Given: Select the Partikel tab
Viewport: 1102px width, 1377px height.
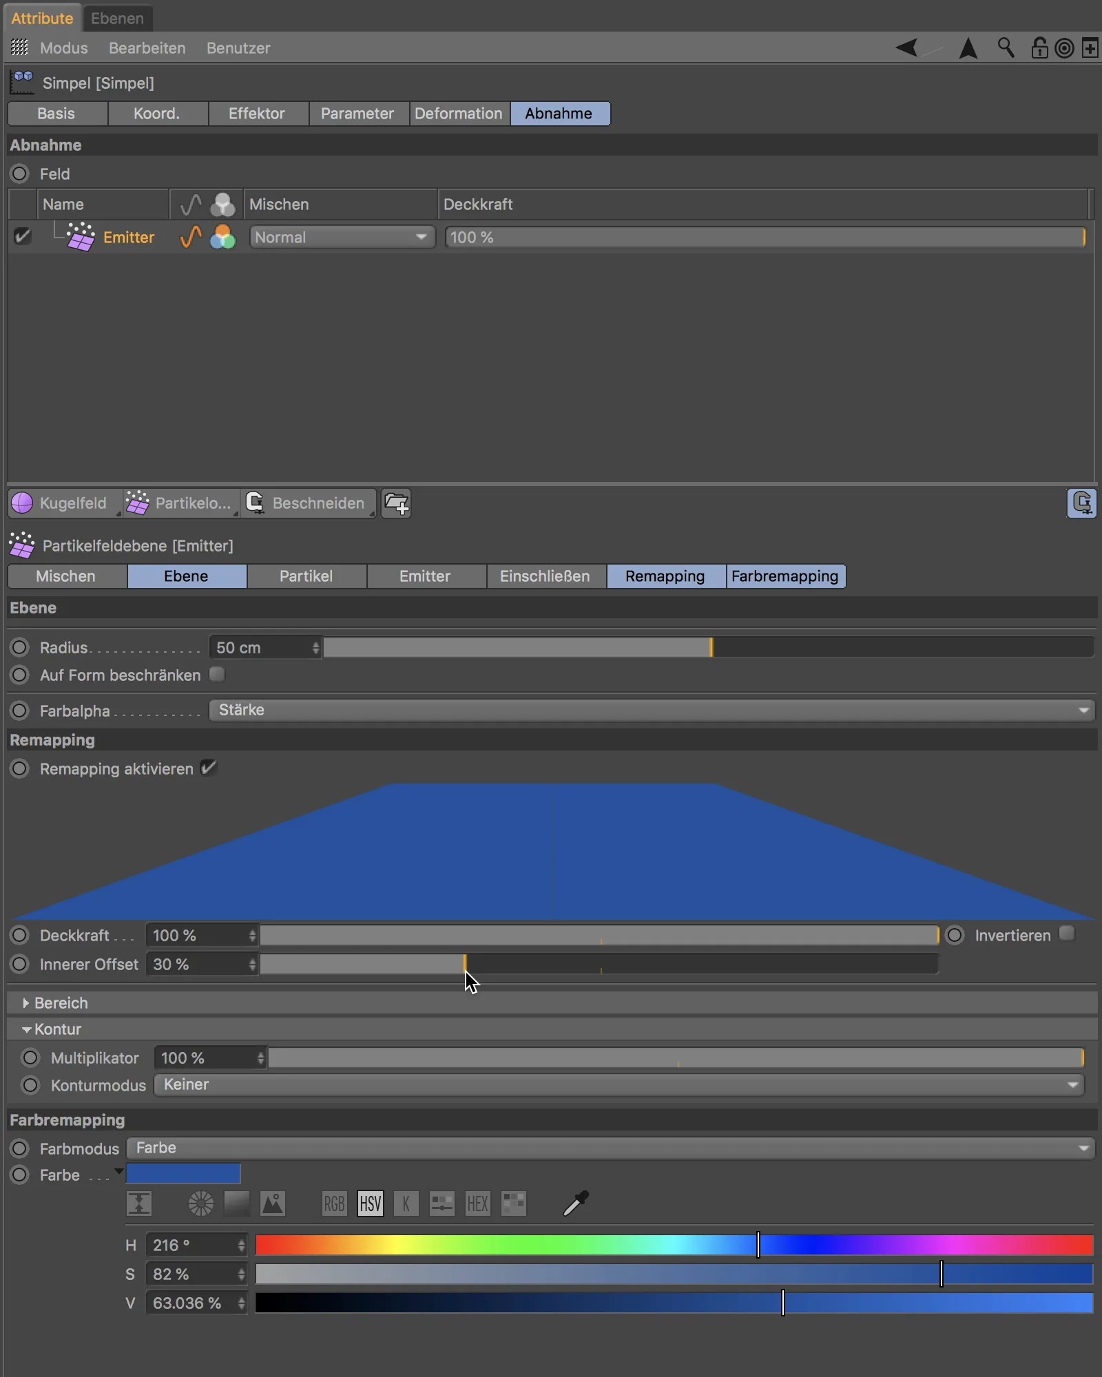Looking at the screenshot, I should tap(306, 576).
